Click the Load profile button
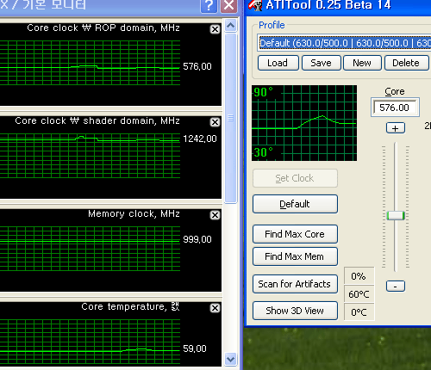 point(278,63)
